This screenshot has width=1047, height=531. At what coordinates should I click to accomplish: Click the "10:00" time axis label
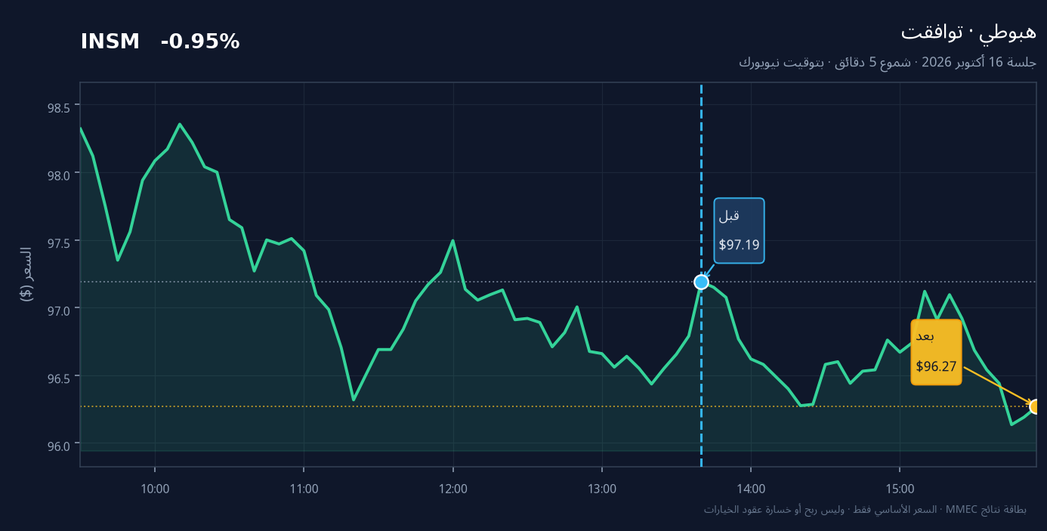pos(155,489)
